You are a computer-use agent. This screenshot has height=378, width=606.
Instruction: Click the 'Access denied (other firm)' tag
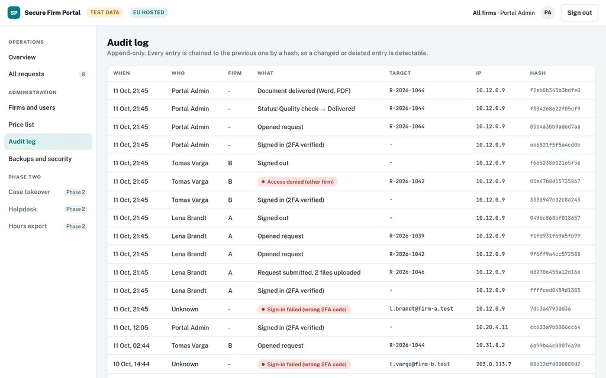pos(298,182)
